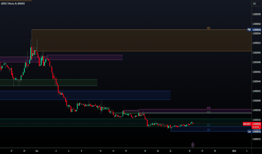Click date 11 on the time axis

[x=100, y=151]
